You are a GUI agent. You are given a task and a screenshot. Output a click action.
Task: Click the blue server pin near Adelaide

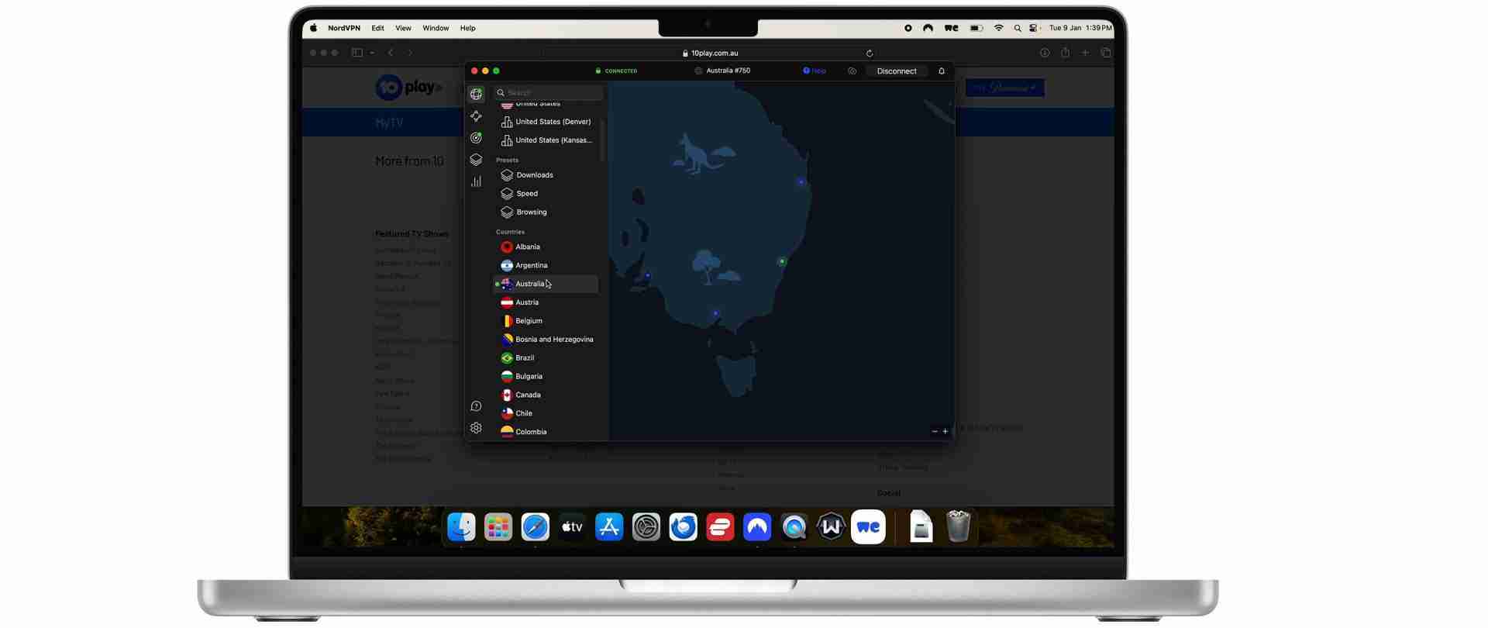(x=648, y=275)
